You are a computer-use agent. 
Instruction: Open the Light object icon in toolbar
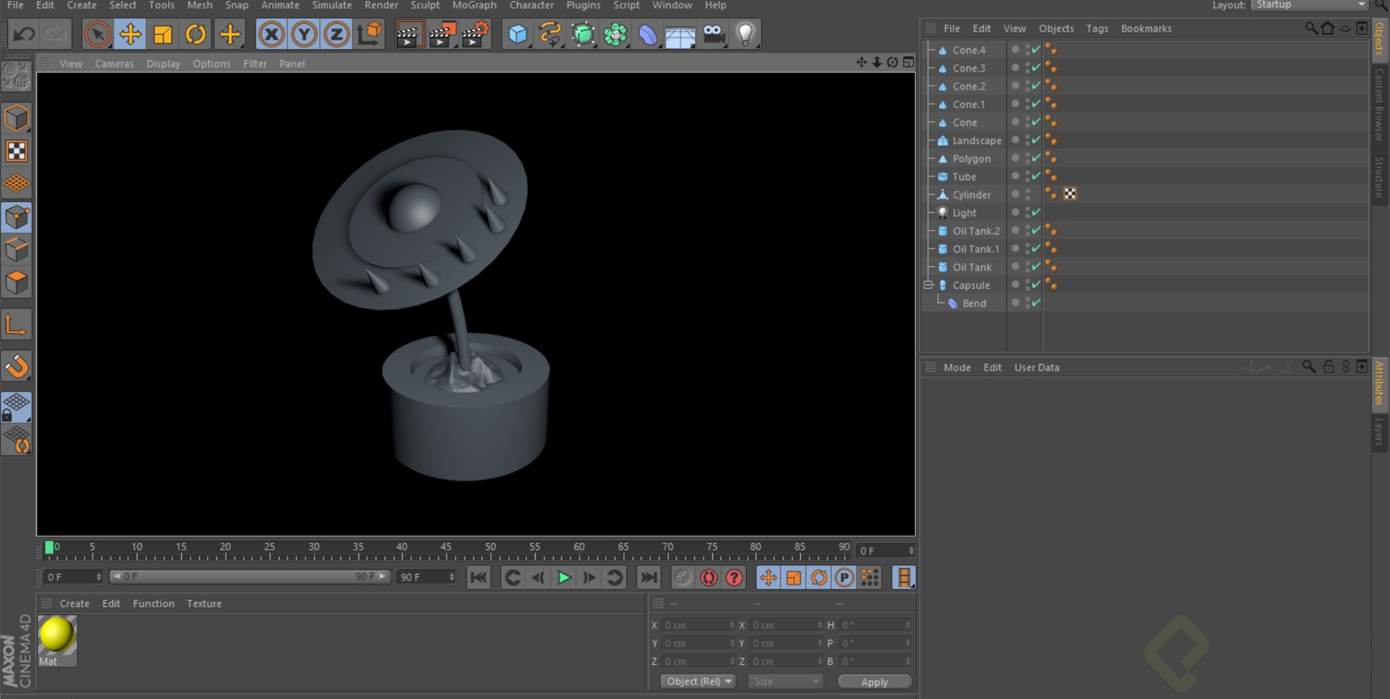point(745,34)
